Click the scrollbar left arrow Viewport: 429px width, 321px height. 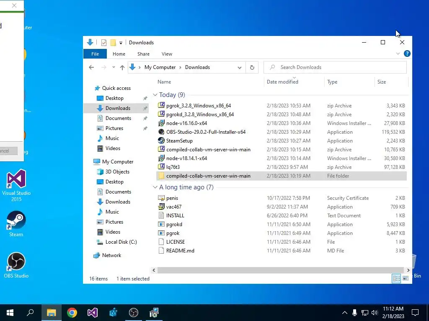(154, 270)
